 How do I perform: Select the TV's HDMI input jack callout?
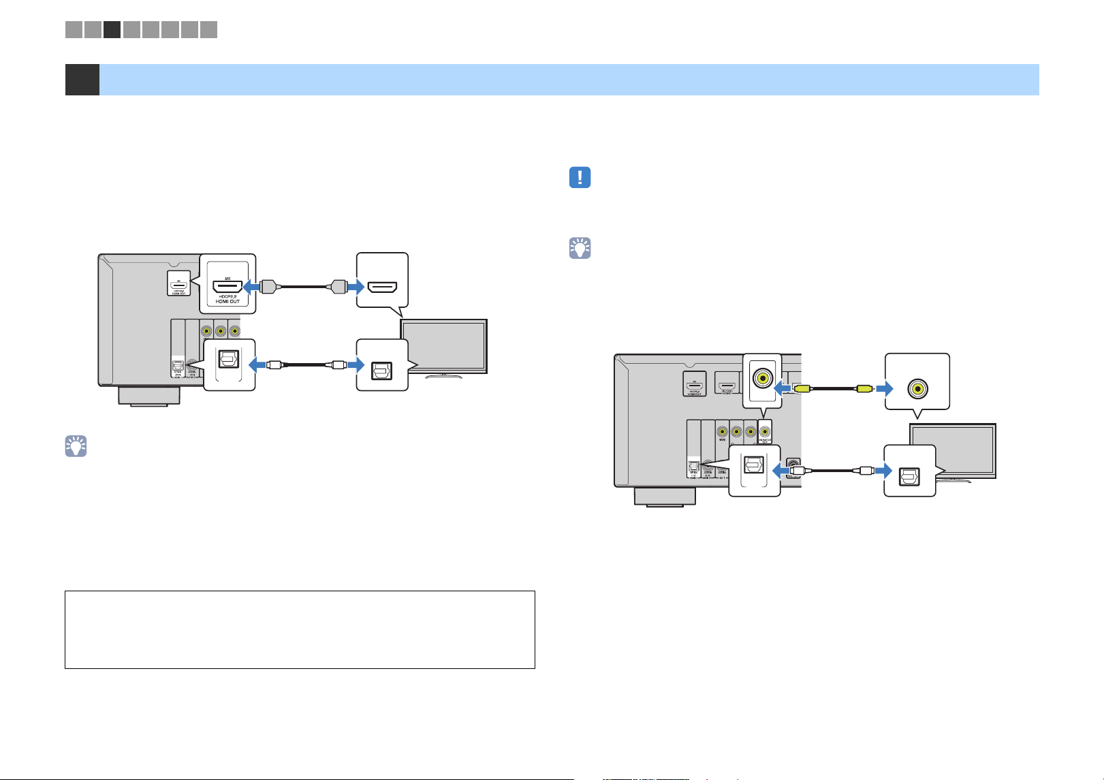pyautogui.click(x=382, y=280)
